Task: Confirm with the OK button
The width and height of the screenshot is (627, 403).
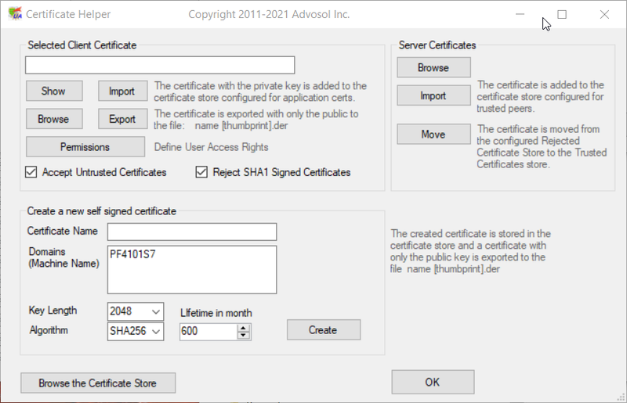Action: 433,383
